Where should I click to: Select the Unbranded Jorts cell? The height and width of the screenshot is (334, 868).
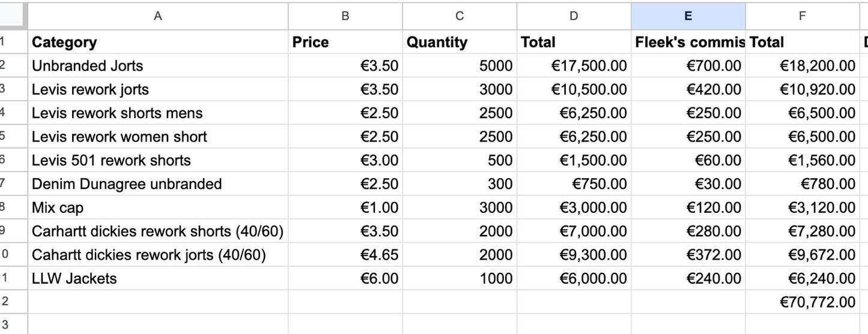click(158, 65)
